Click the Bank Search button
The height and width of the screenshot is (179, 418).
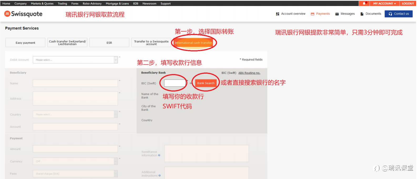(x=206, y=83)
